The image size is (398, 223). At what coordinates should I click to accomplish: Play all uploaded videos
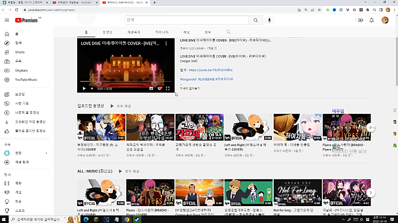pos(121,106)
